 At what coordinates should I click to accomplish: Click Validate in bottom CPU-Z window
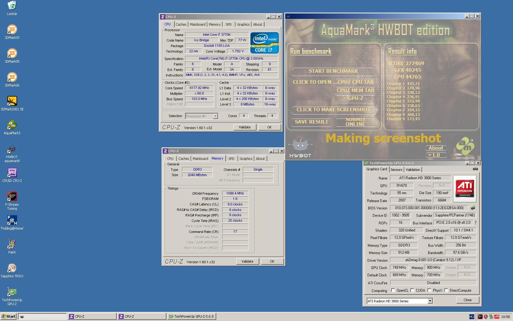tap(247, 261)
